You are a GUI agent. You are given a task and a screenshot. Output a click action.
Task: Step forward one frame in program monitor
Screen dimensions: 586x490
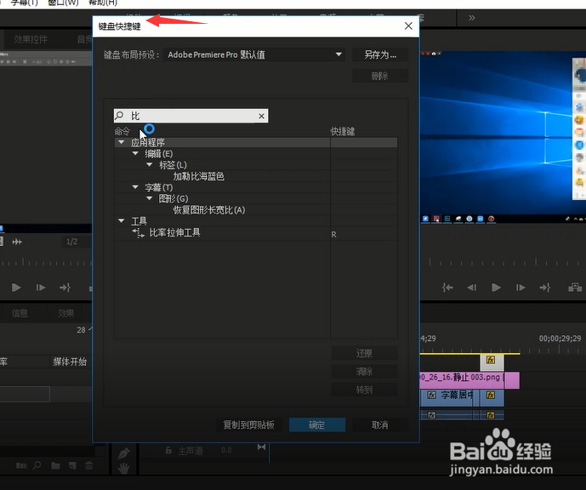[521, 288]
